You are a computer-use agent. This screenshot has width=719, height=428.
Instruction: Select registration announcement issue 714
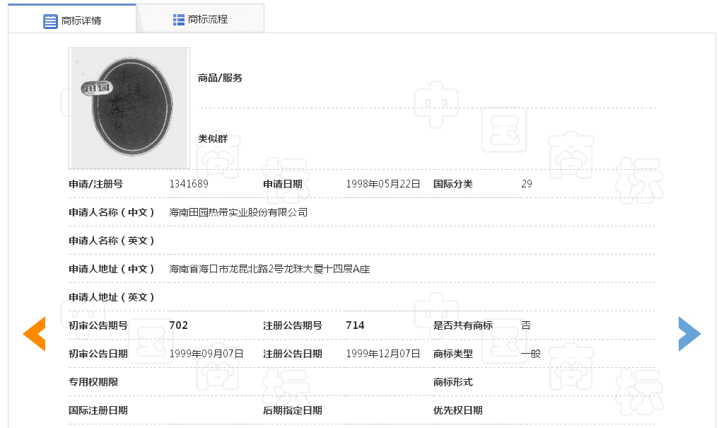point(355,325)
